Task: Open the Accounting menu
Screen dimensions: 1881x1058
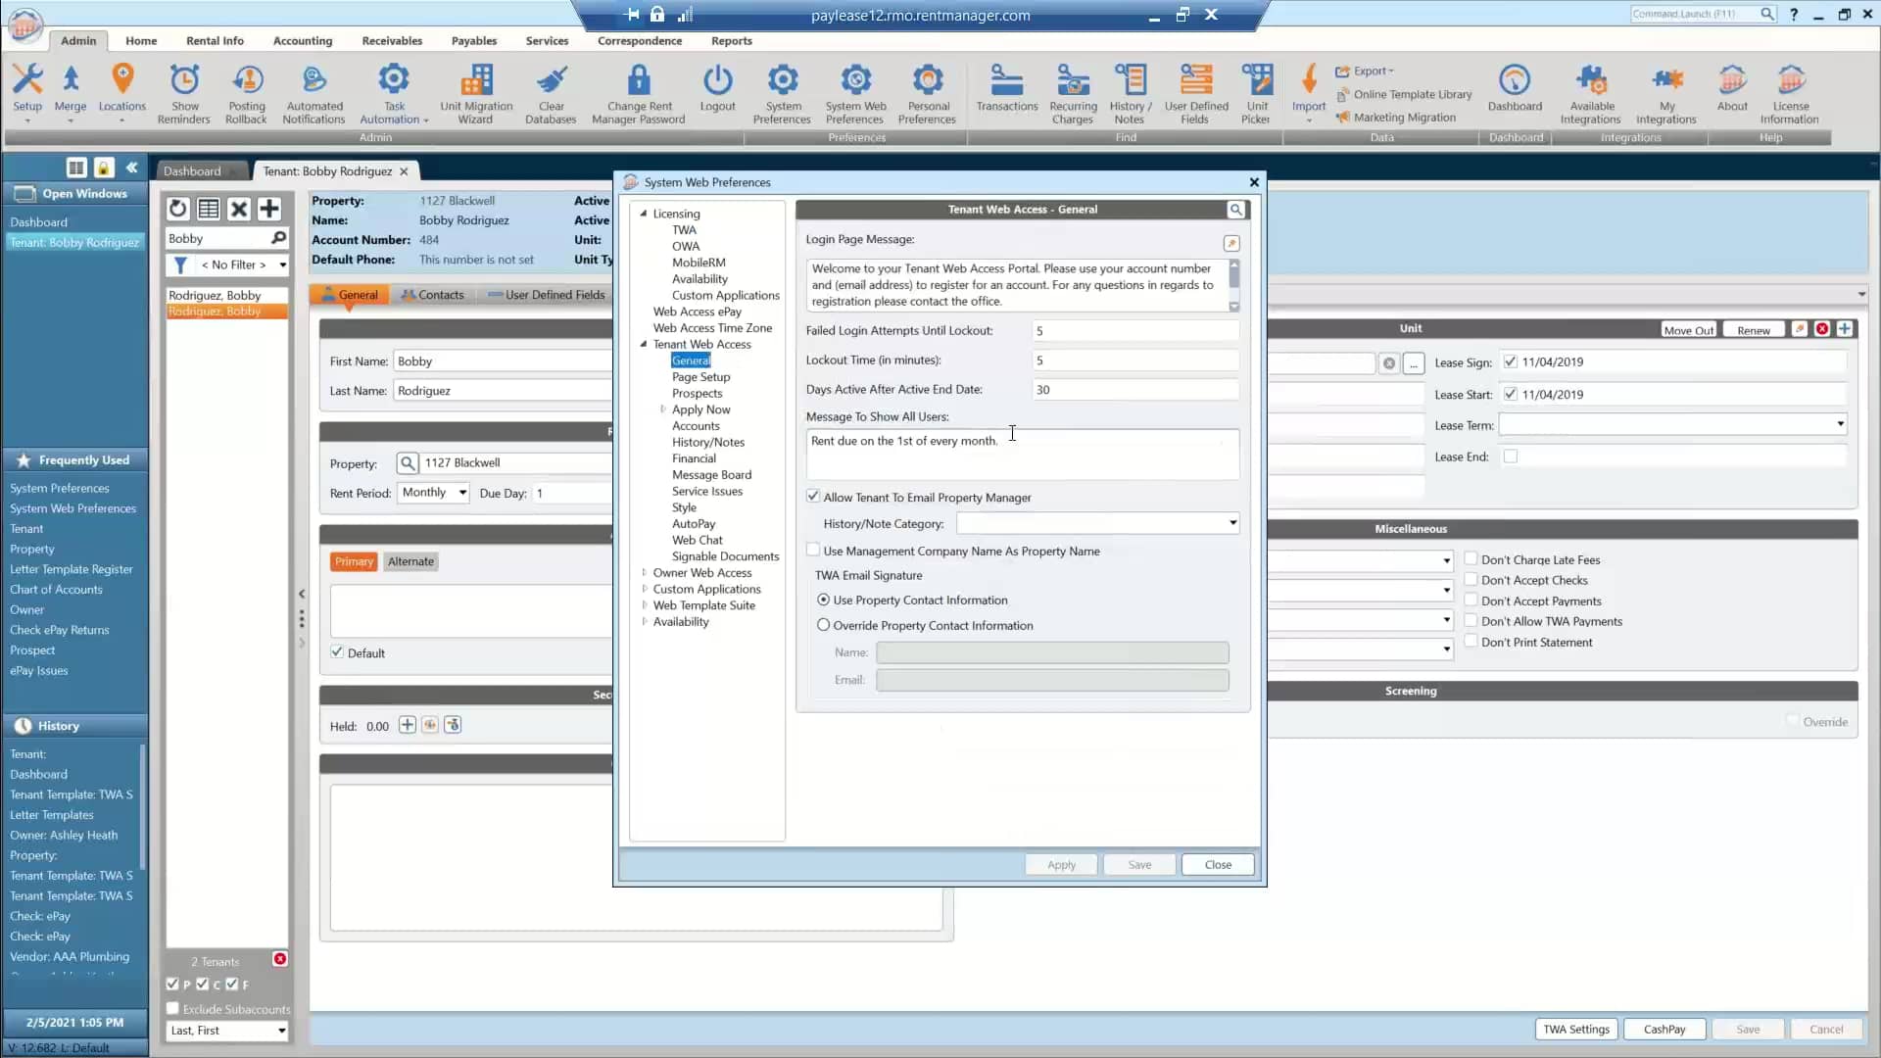Action: (303, 41)
